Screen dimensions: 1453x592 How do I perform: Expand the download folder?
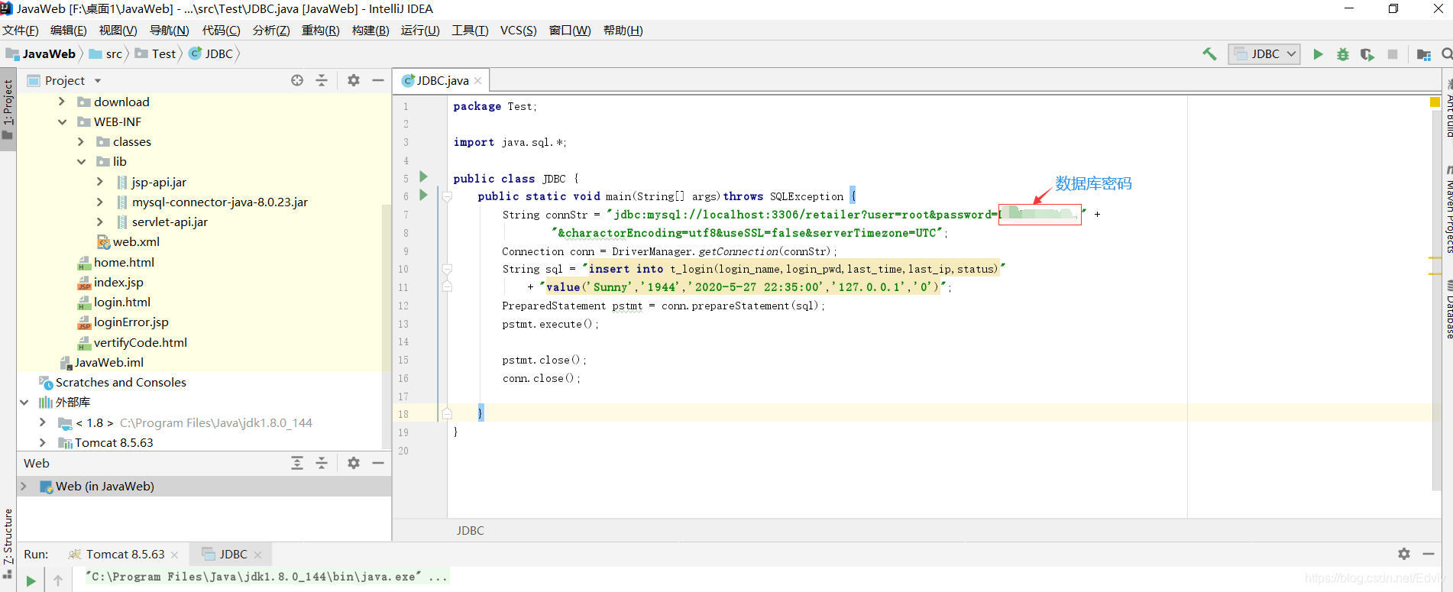(62, 102)
